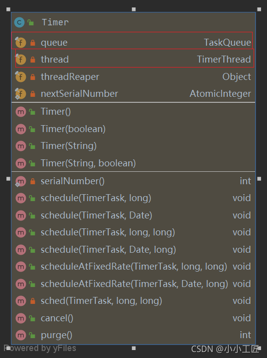Image resolution: width=267 pixels, height=358 pixels.
Task: Click the static method icon for serialNumber()
Action: pos(20,181)
